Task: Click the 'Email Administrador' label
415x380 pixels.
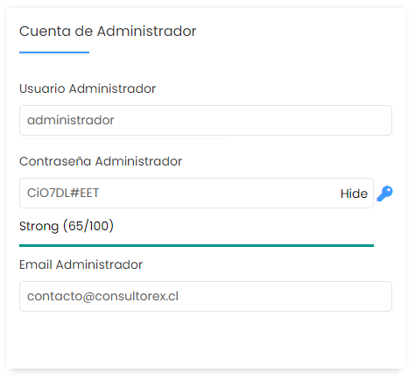Action: [x=81, y=264]
